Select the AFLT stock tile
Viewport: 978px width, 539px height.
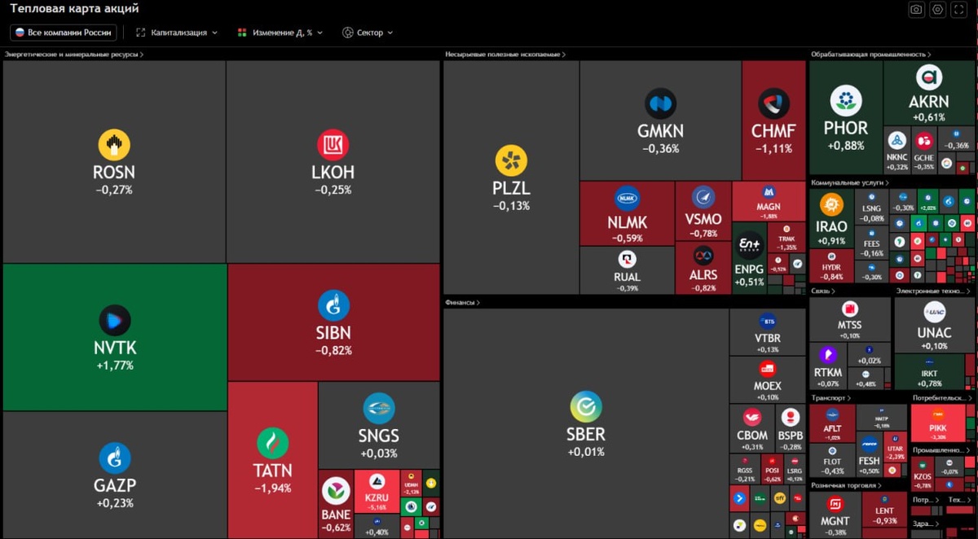click(832, 423)
